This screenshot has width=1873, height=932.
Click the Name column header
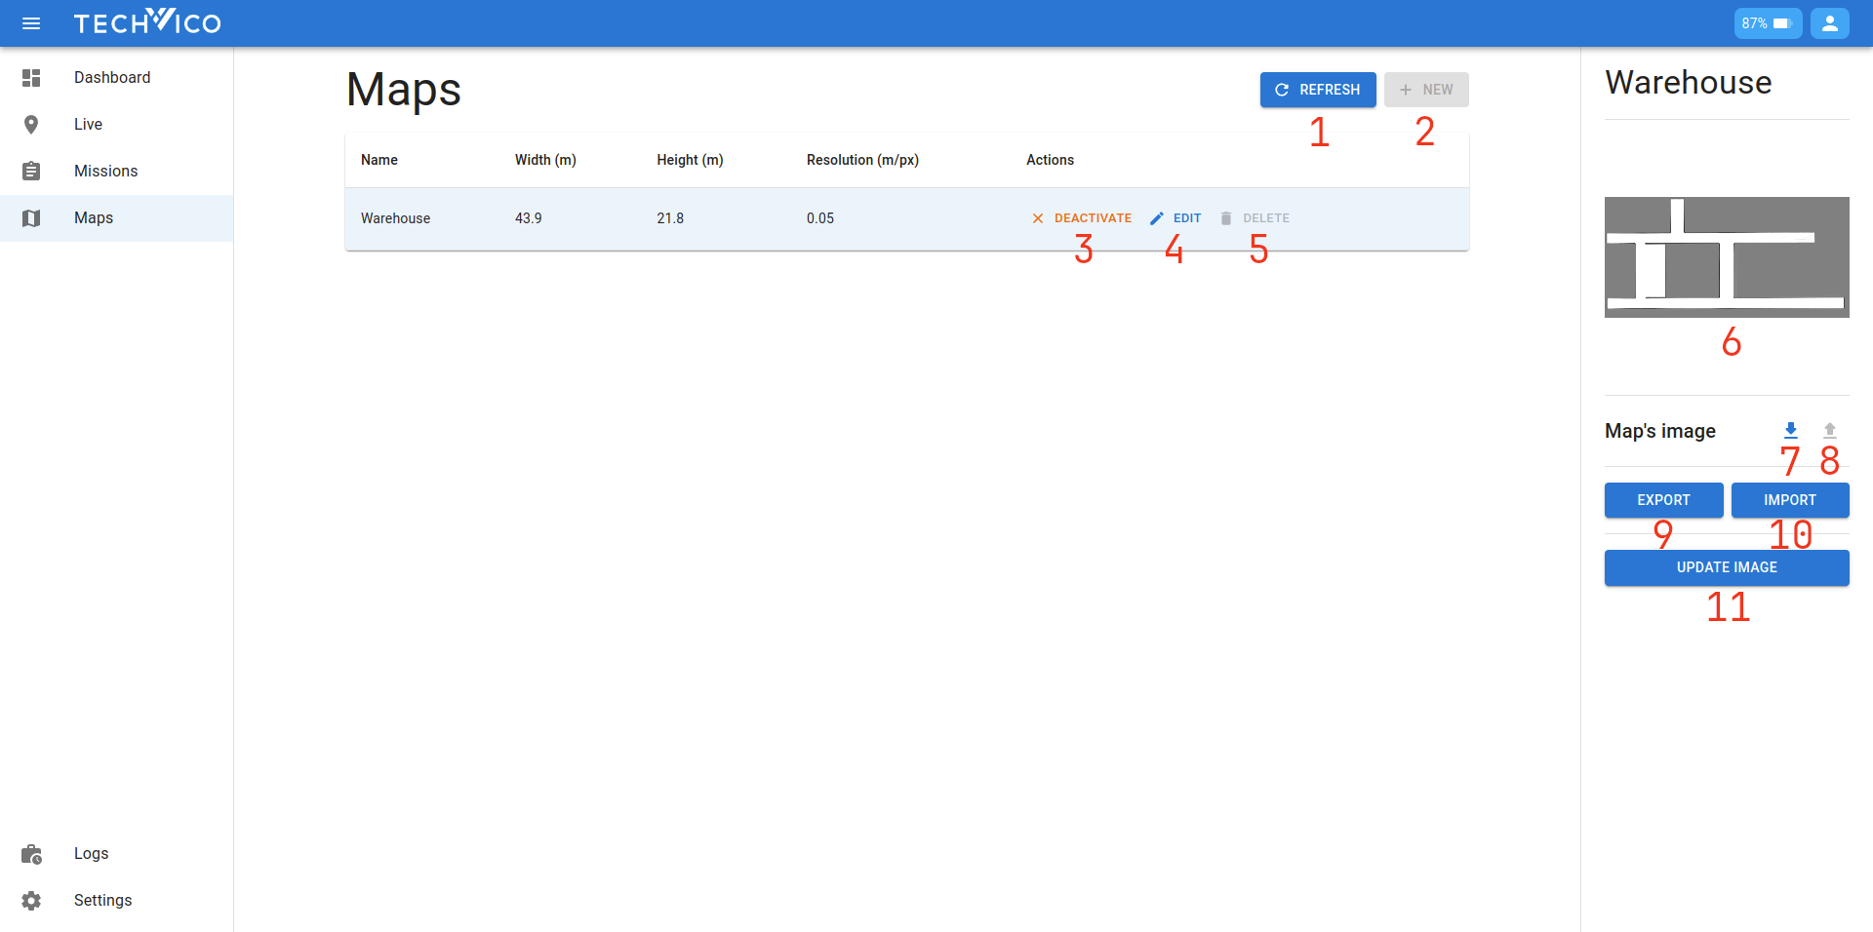point(379,160)
